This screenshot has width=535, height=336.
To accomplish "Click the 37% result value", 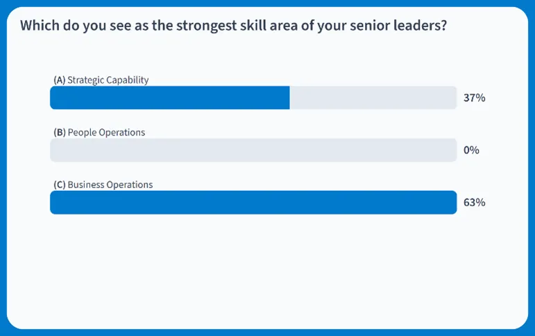I will pos(474,98).
